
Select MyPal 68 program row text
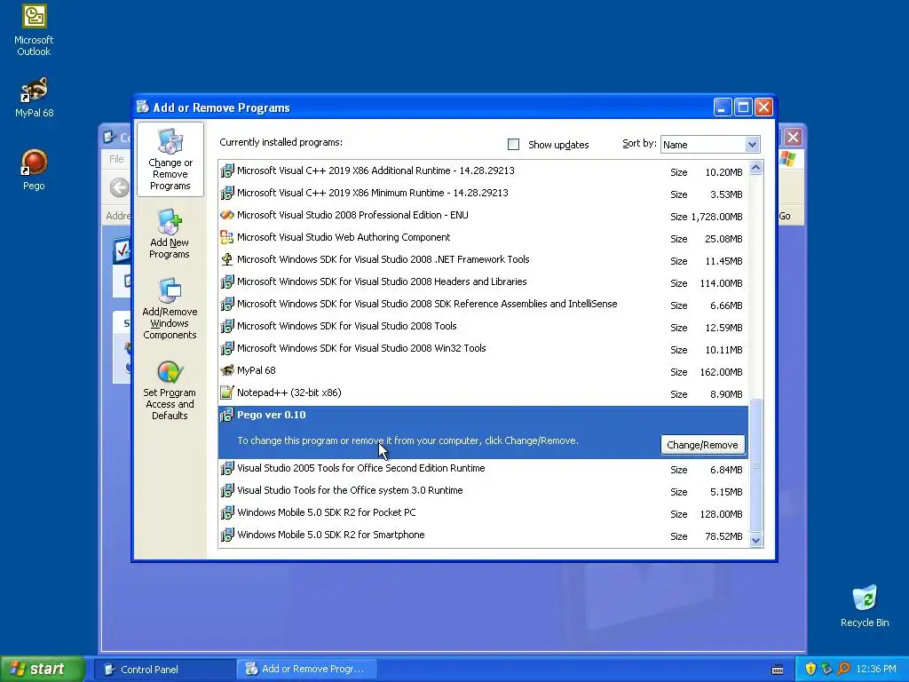click(257, 370)
